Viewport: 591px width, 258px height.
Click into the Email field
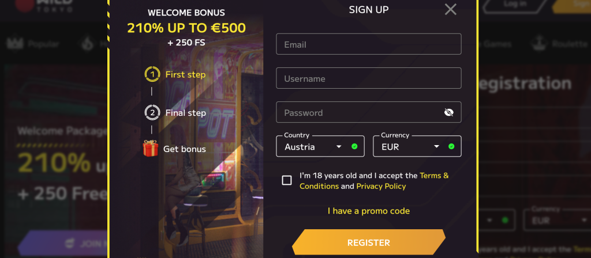(x=369, y=44)
